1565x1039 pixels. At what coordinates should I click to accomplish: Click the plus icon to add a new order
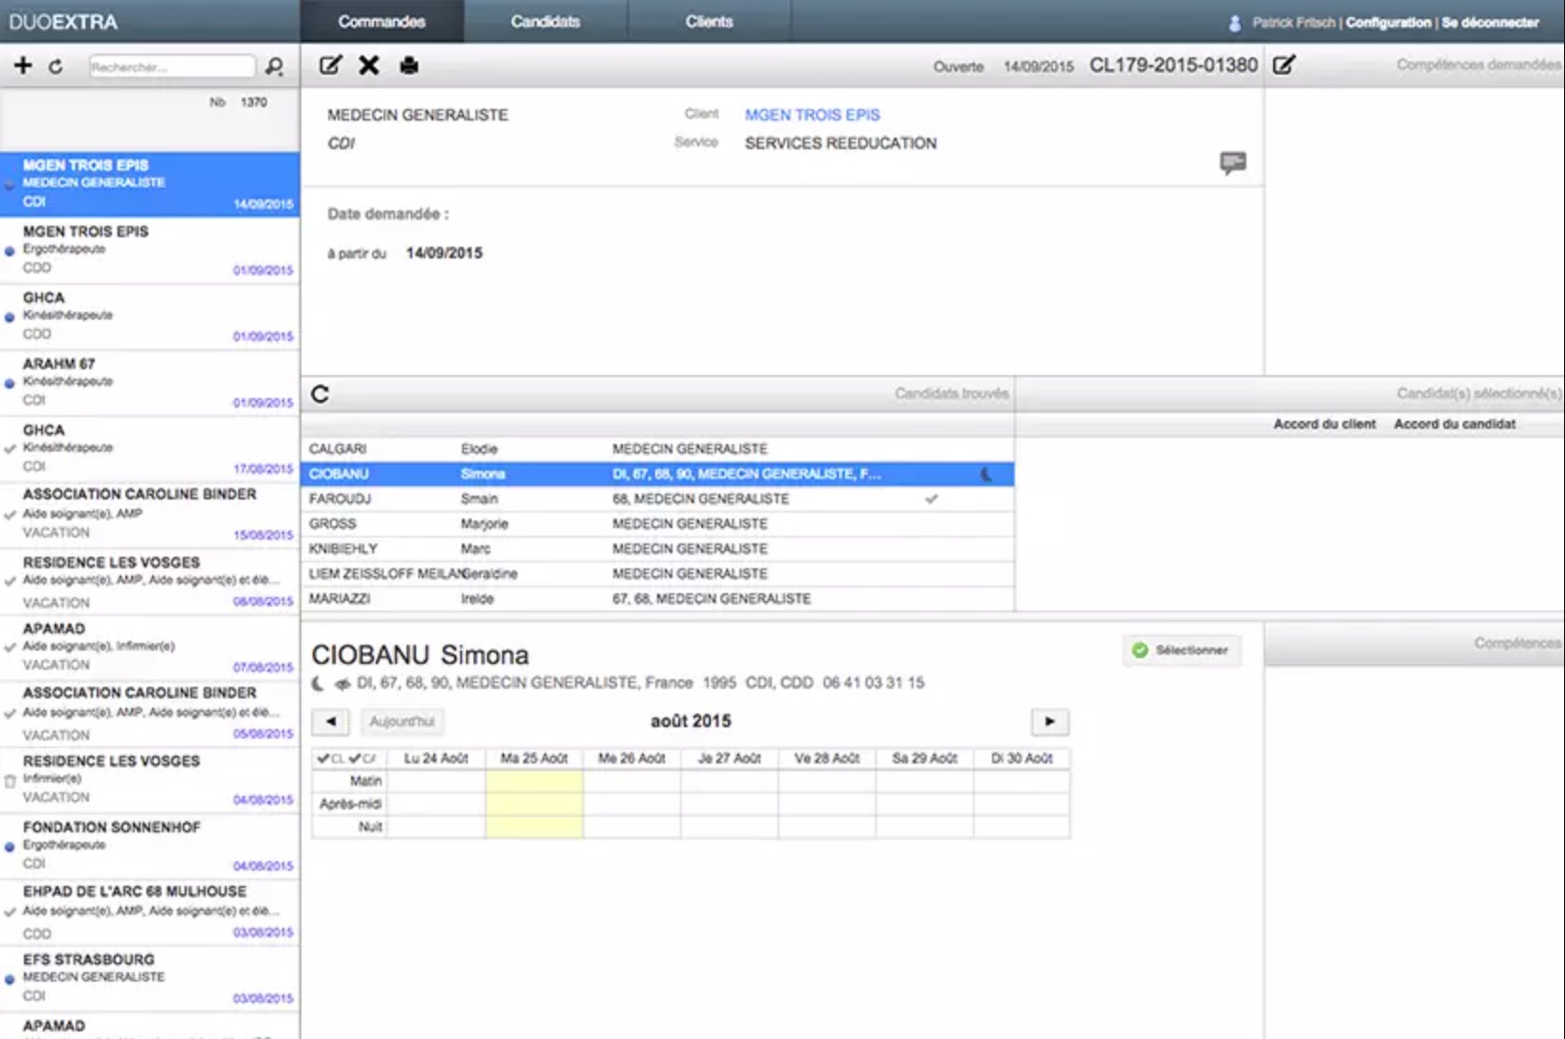tap(23, 66)
